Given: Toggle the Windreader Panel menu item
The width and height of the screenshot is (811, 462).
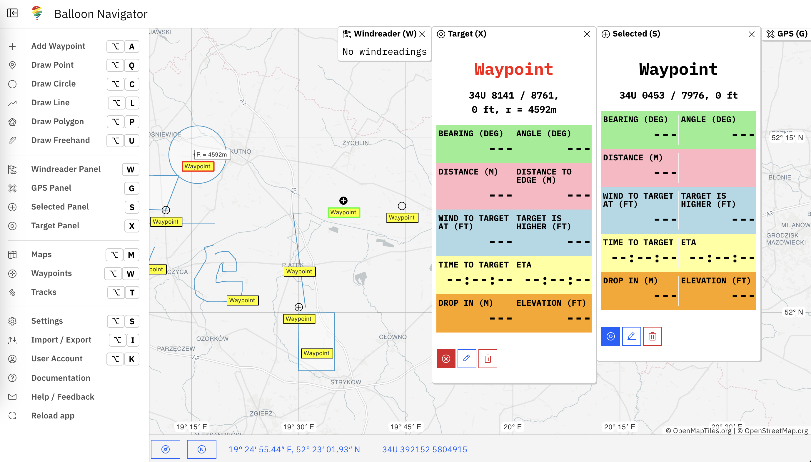Looking at the screenshot, I should coord(66,169).
